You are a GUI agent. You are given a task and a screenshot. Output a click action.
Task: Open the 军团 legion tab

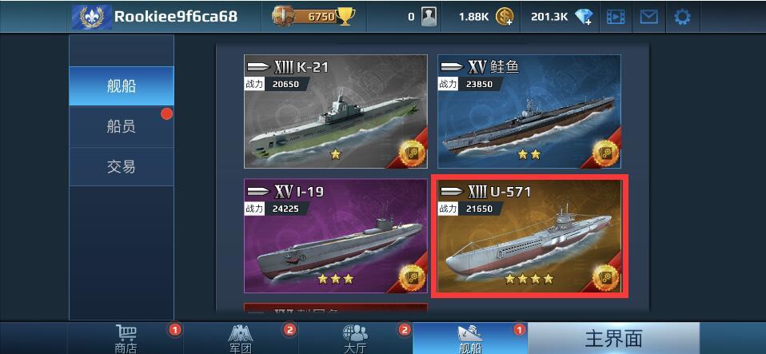(x=241, y=338)
